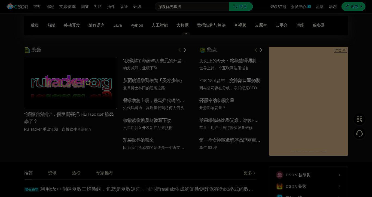
Task: Open 课程 in top navigation
Action: pyautogui.click(x=50, y=7)
